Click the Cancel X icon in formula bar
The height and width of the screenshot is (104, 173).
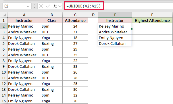click(x=41, y=6)
